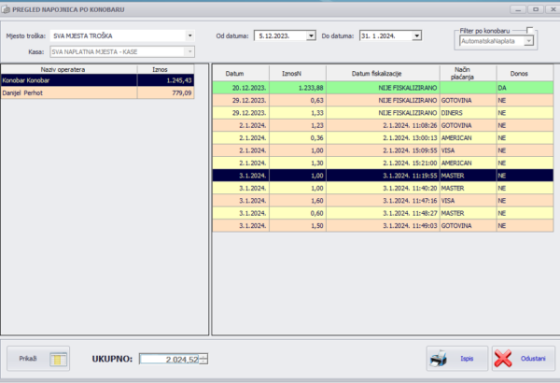Sort by Datum fiskalizacije column header
The width and height of the screenshot is (560, 383).
(x=383, y=73)
